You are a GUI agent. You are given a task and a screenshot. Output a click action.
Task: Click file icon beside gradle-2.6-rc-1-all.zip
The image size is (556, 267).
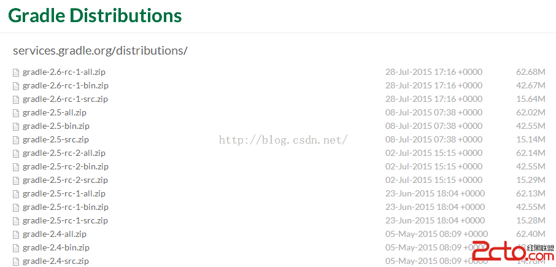(16, 72)
